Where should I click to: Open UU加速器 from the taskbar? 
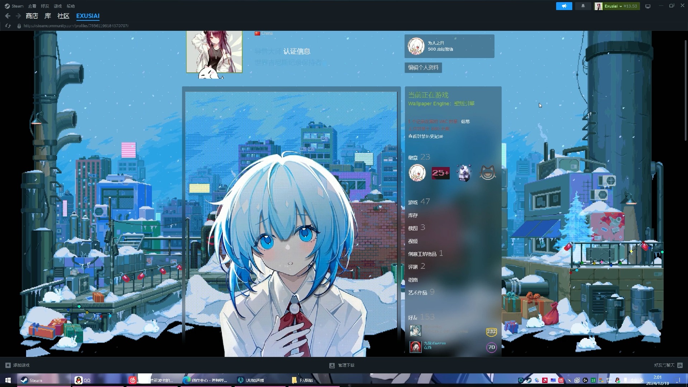(260, 380)
